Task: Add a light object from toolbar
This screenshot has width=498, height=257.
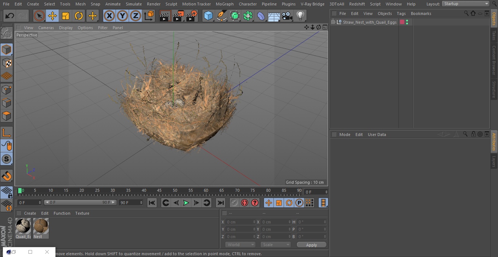Action: tap(300, 16)
